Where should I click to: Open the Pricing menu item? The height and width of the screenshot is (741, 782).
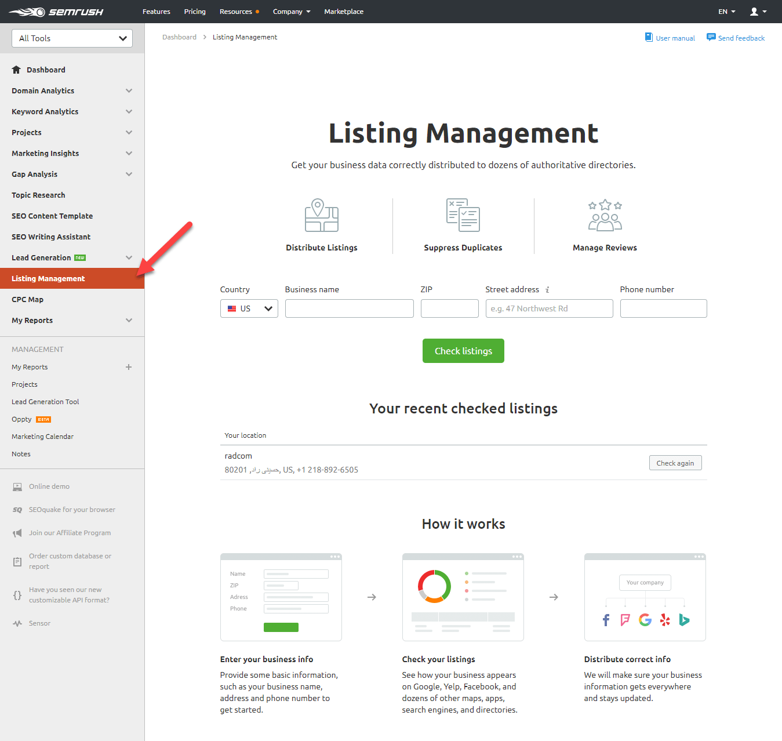click(195, 11)
